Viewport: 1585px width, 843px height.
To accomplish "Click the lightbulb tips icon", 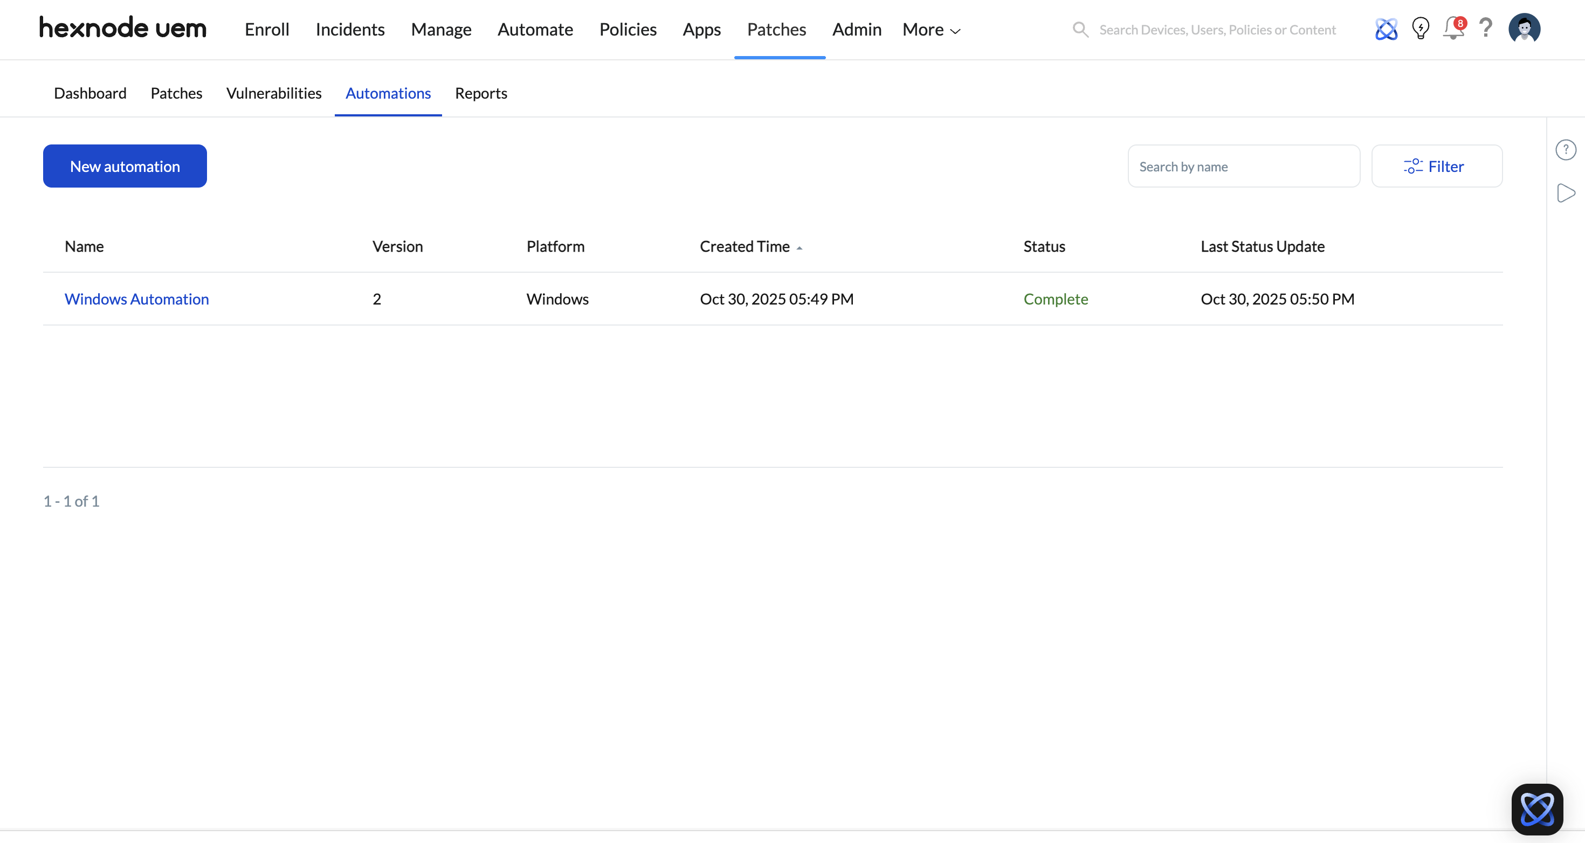I will (1420, 29).
